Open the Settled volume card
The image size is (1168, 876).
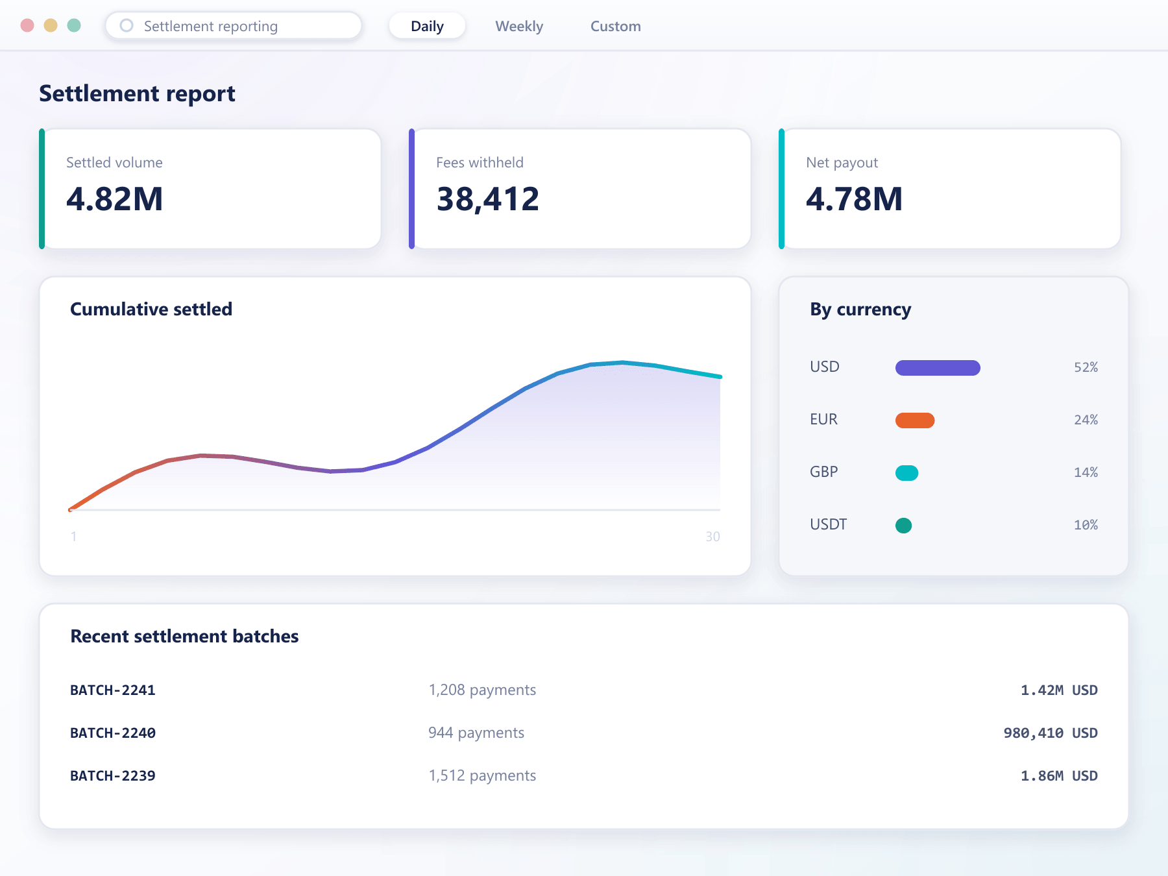pyautogui.click(x=210, y=189)
